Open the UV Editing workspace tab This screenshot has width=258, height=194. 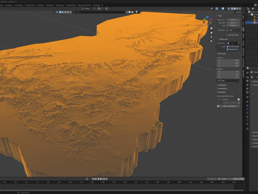point(18,5)
